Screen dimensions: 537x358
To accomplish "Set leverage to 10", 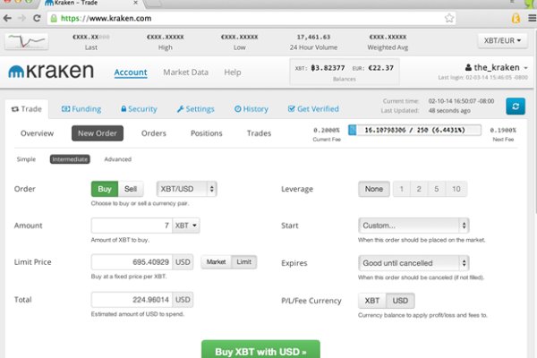I will [456, 189].
